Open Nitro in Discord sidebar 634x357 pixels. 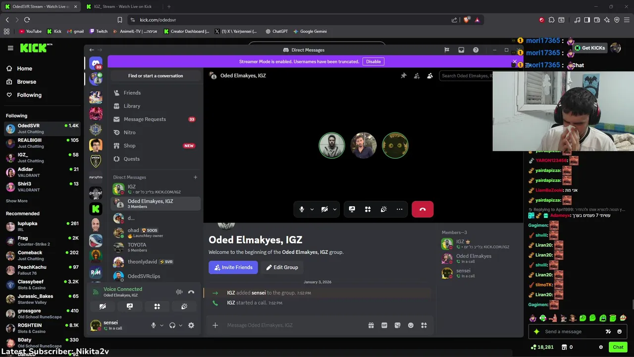click(x=156, y=132)
